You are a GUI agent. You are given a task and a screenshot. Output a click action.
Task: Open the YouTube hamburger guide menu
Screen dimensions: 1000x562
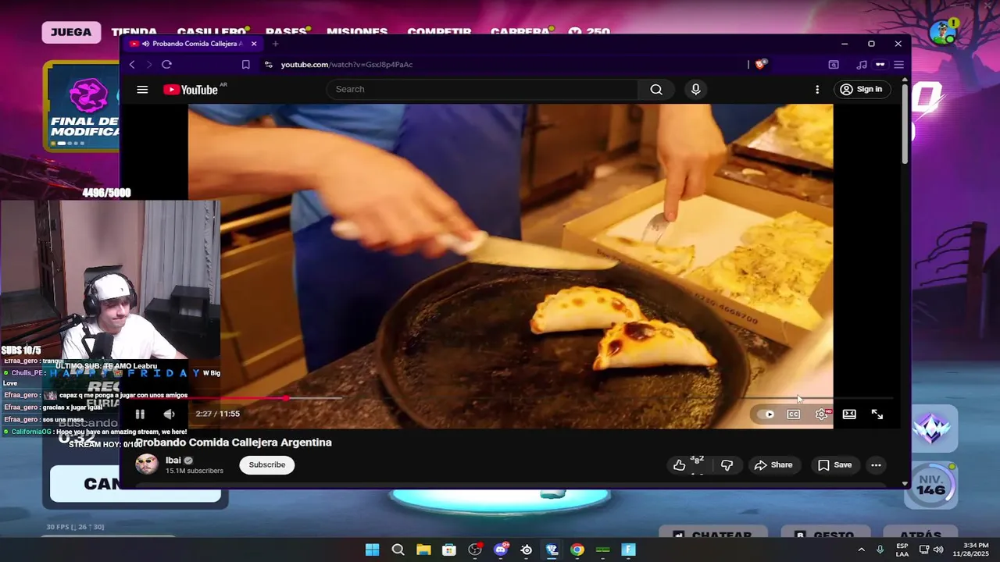click(142, 90)
